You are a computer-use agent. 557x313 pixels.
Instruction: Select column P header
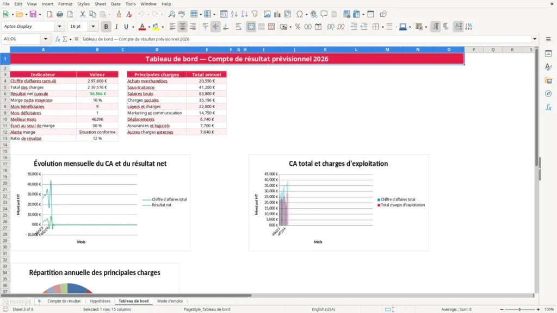pyautogui.click(x=474, y=49)
